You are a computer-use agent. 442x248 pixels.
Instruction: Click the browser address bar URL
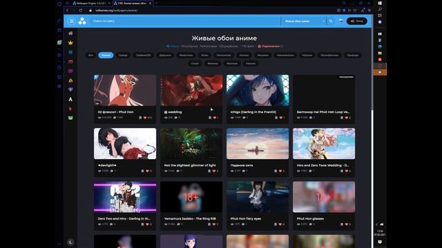[117, 10]
